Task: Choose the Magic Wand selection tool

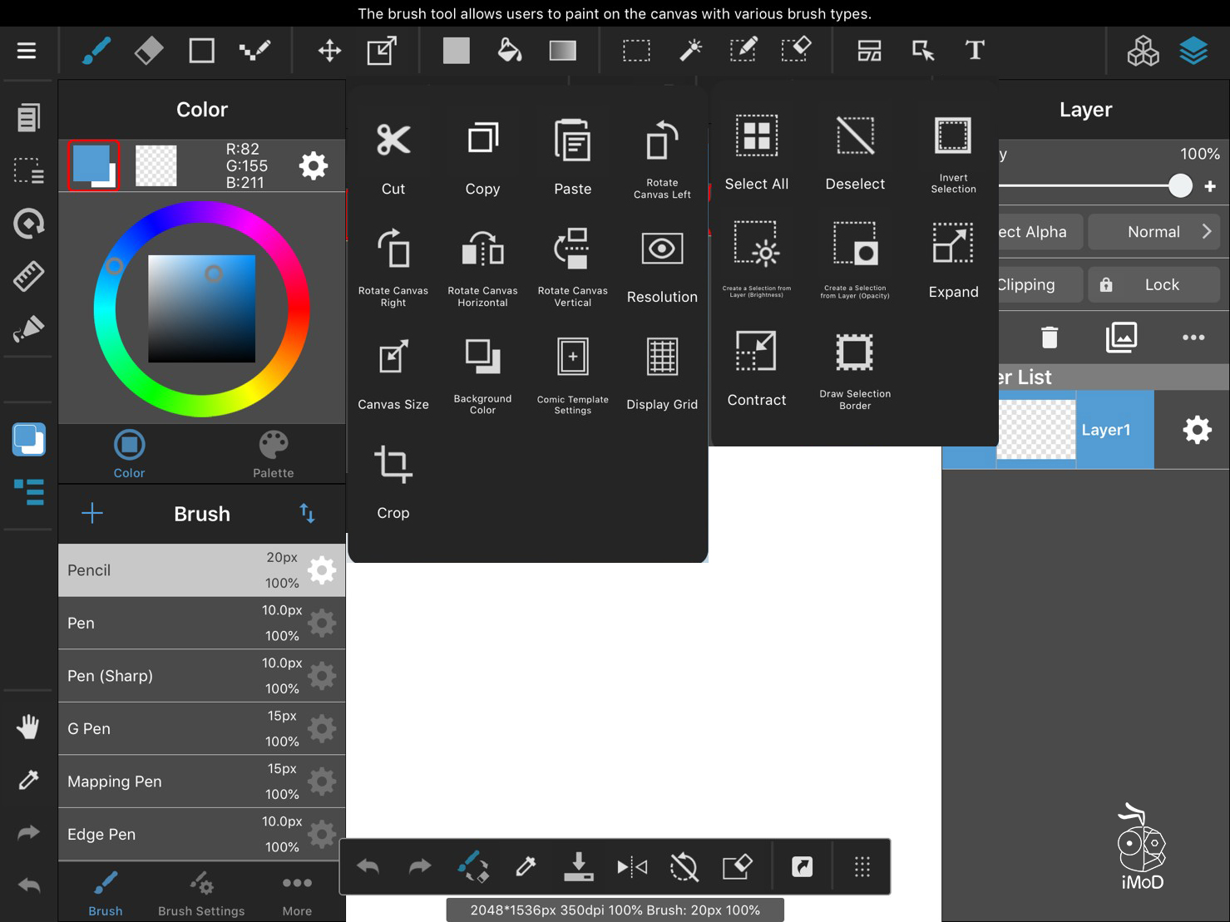Action: [x=690, y=51]
